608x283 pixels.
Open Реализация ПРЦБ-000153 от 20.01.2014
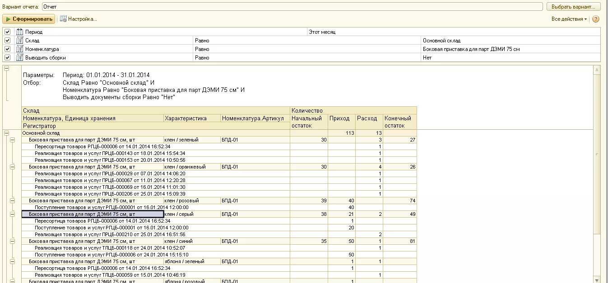[110, 160]
